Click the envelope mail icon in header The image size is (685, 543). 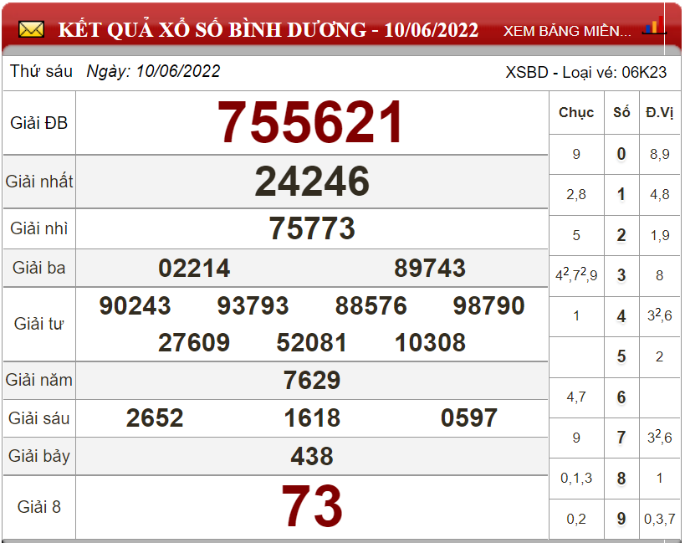(31, 30)
